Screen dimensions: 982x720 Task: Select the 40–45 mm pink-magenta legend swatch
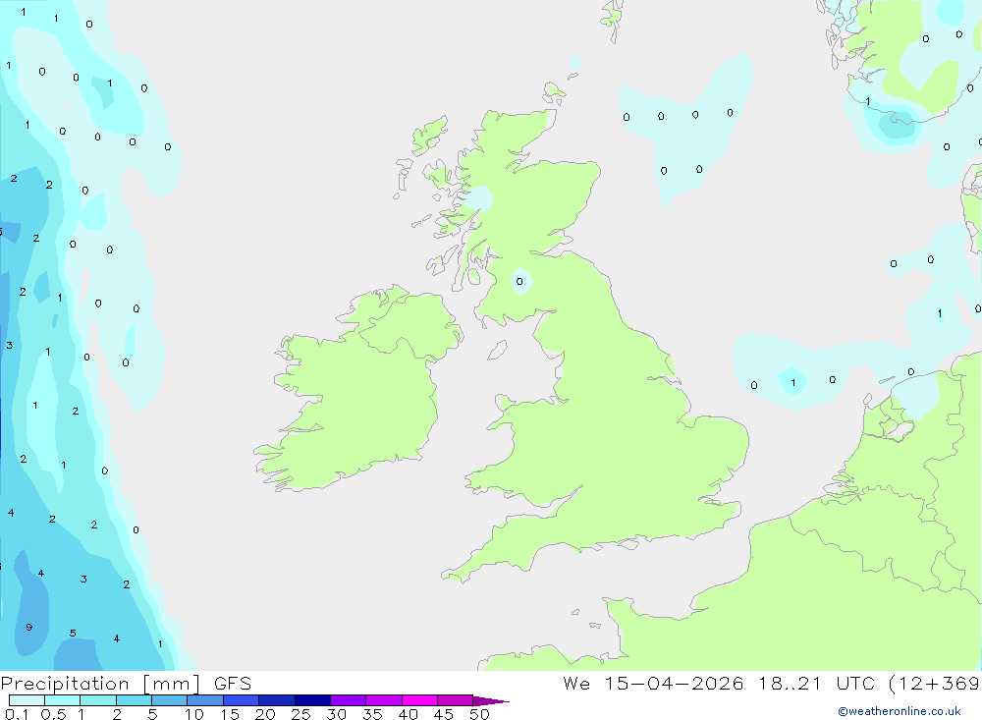[x=419, y=700]
